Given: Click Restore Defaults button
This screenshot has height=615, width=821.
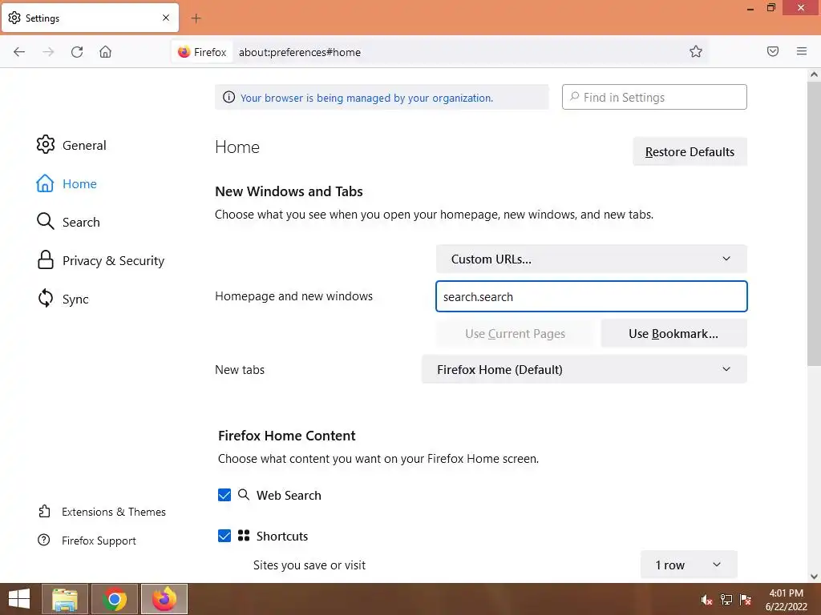Looking at the screenshot, I should click(x=690, y=151).
